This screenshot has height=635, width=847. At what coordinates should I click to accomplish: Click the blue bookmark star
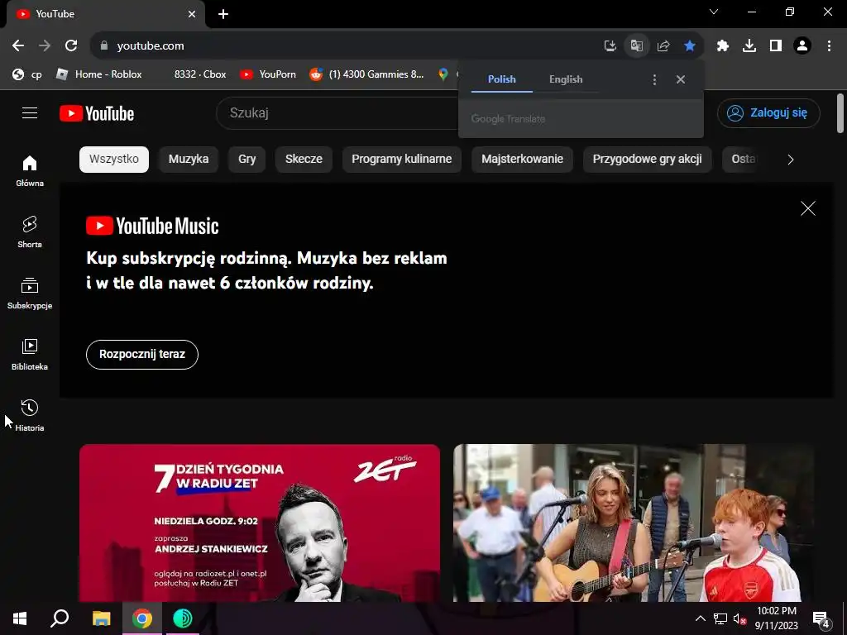[689, 46]
